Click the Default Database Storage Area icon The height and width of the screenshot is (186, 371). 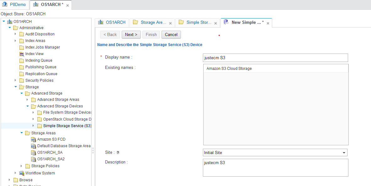coord(34,146)
